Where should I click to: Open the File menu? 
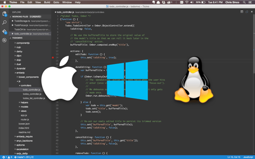[22, 2]
